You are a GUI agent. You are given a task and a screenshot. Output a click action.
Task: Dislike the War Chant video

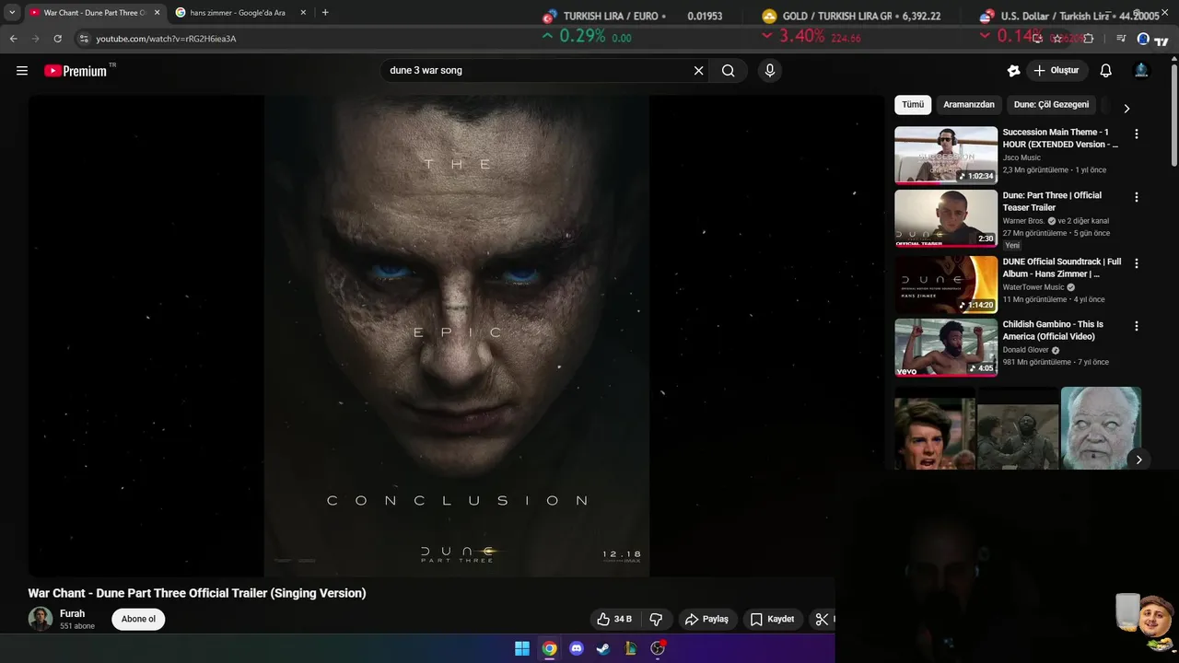click(656, 619)
